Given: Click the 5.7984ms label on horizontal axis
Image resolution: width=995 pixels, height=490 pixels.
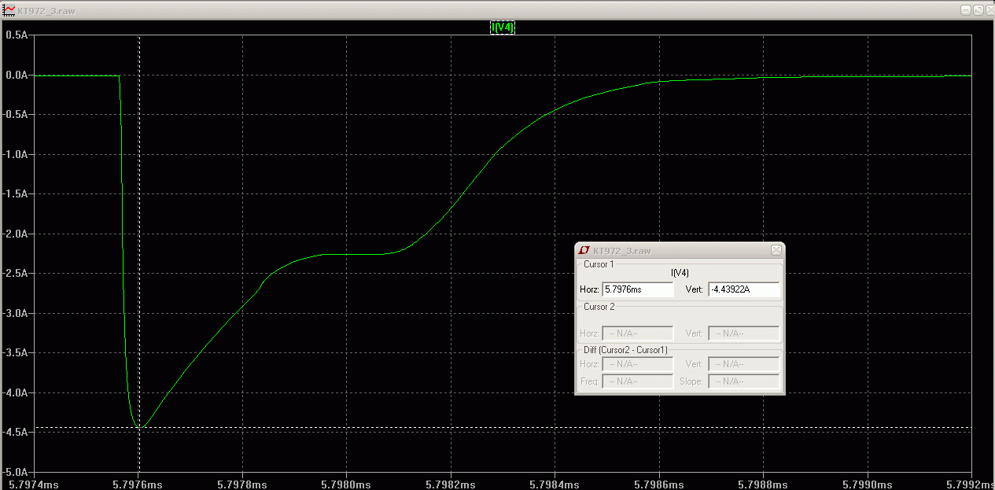Looking at the screenshot, I should click(x=555, y=484).
